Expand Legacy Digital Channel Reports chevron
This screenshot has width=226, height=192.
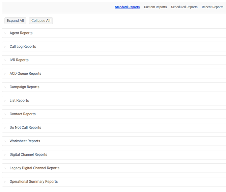[x=5, y=168]
